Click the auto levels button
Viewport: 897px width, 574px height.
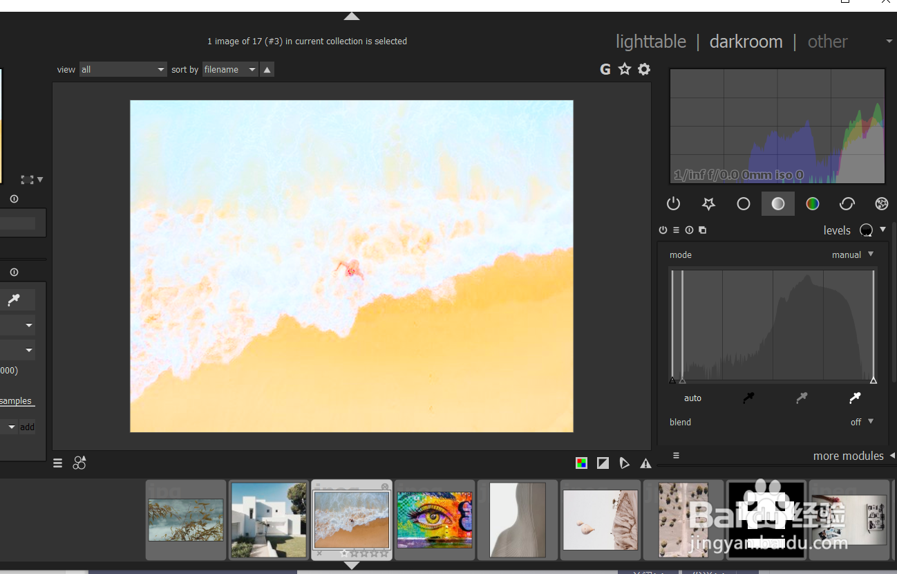(x=692, y=398)
